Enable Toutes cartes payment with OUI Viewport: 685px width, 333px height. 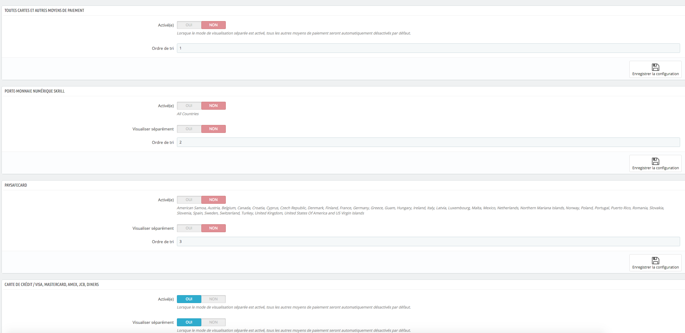[189, 25]
